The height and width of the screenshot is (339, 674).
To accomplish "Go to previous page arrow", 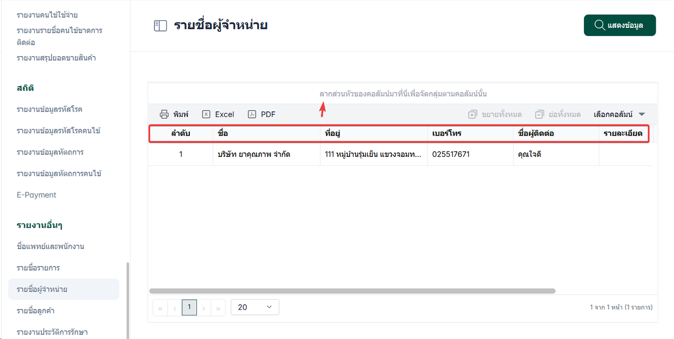I will [x=175, y=308].
